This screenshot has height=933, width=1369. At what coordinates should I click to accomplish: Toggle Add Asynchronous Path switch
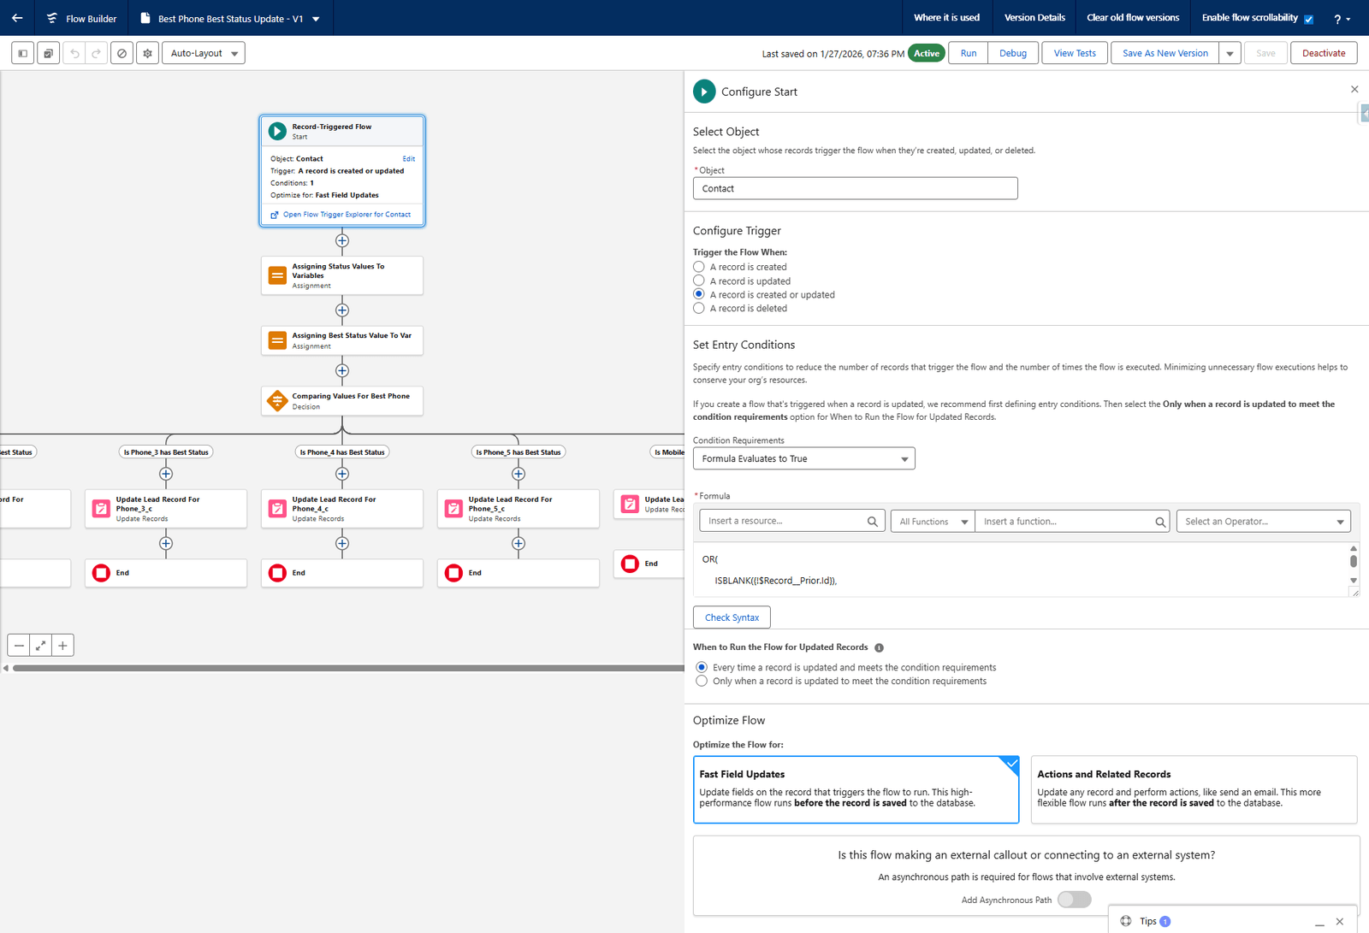coord(1075,900)
